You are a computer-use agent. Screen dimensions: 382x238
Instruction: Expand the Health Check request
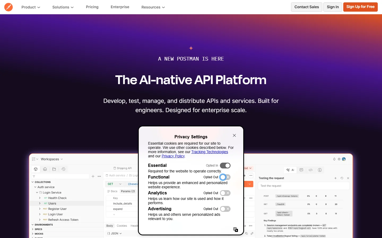[x=40, y=198]
